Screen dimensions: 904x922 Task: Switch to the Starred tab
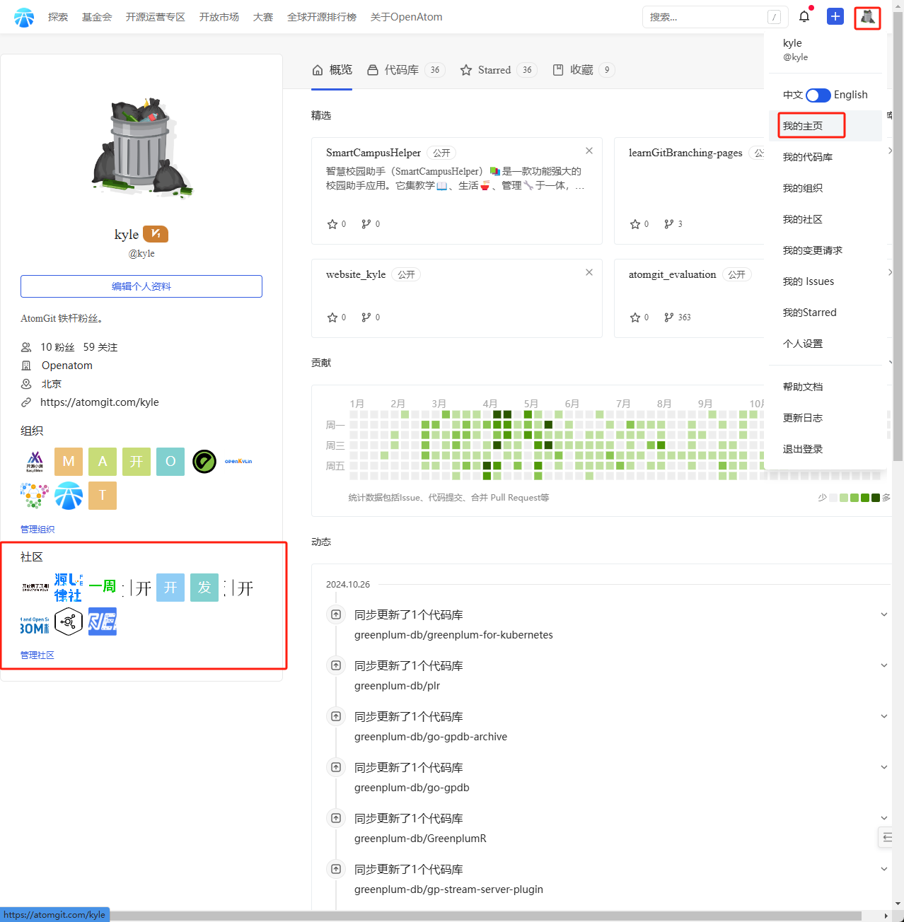click(499, 70)
